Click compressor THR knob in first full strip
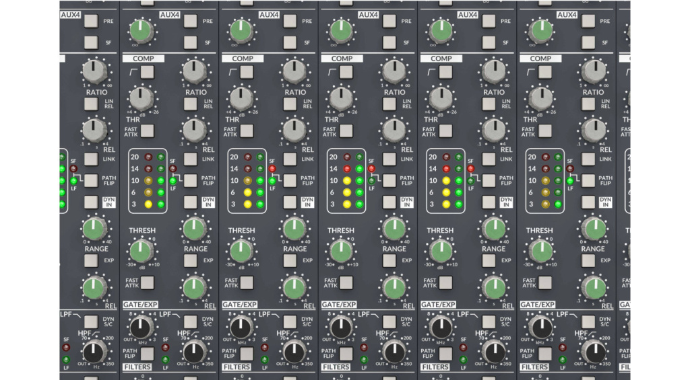 (x=142, y=98)
